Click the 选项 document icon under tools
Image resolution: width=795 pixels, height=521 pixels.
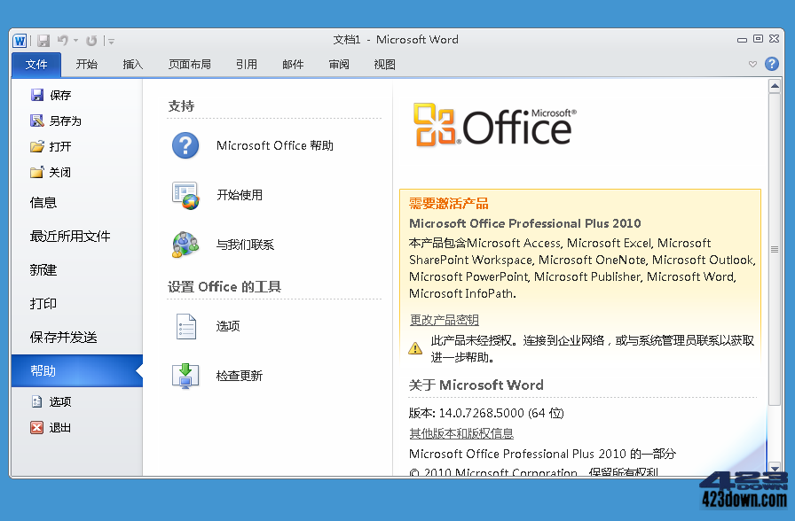click(x=186, y=326)
